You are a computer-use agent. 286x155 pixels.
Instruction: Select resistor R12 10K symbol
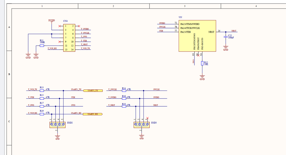coord(202,63)
